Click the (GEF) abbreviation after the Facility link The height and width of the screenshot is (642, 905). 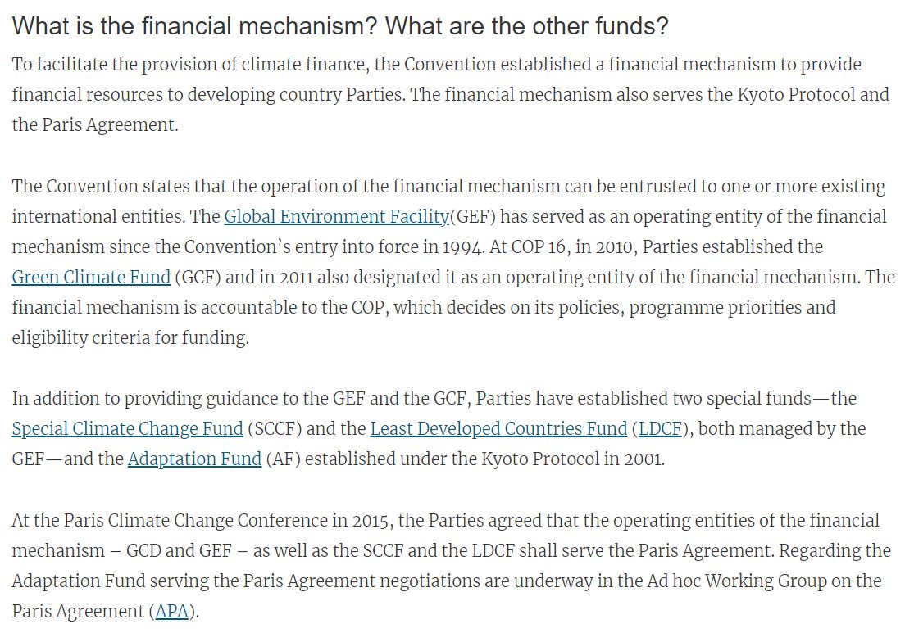[473, 217]
